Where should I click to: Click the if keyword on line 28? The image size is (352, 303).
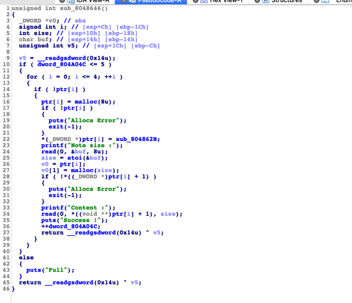point(45,177)
